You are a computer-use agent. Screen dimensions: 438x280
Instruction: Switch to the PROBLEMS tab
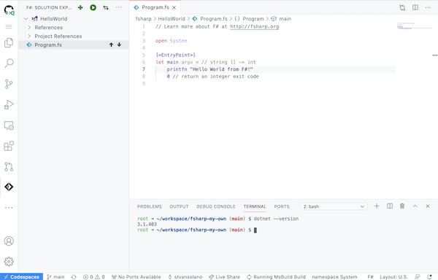tap(149, 206)
